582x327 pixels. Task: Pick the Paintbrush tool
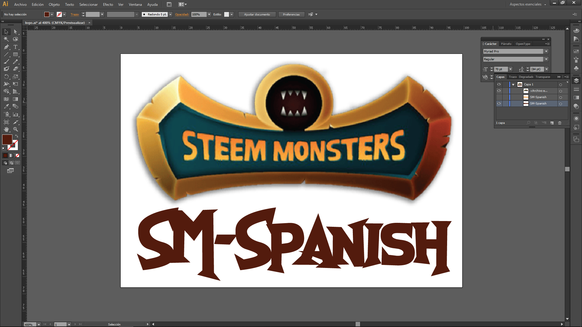6,61
